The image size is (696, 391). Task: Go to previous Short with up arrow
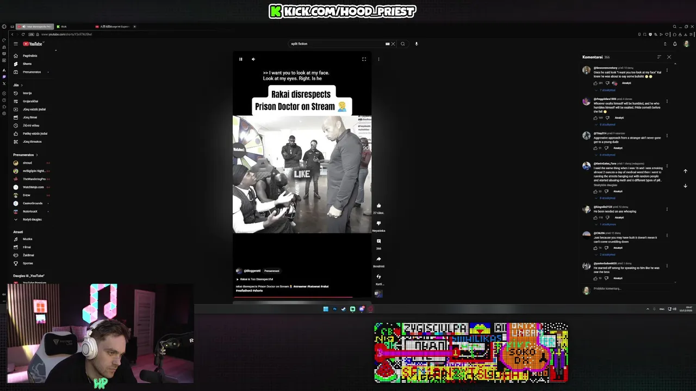685,171
